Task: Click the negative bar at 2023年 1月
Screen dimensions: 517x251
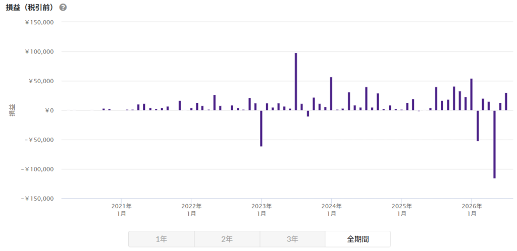Action: coord(261,129)
